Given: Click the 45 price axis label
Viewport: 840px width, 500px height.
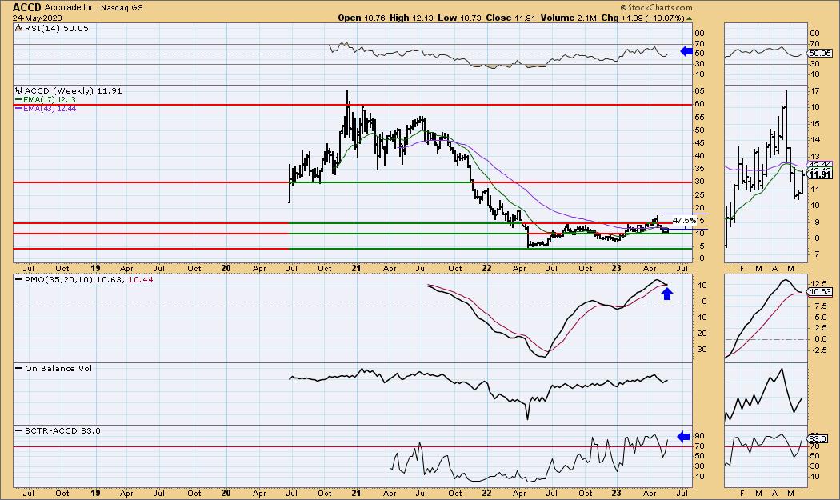Looking at the screenshot, I should (699, 142).
